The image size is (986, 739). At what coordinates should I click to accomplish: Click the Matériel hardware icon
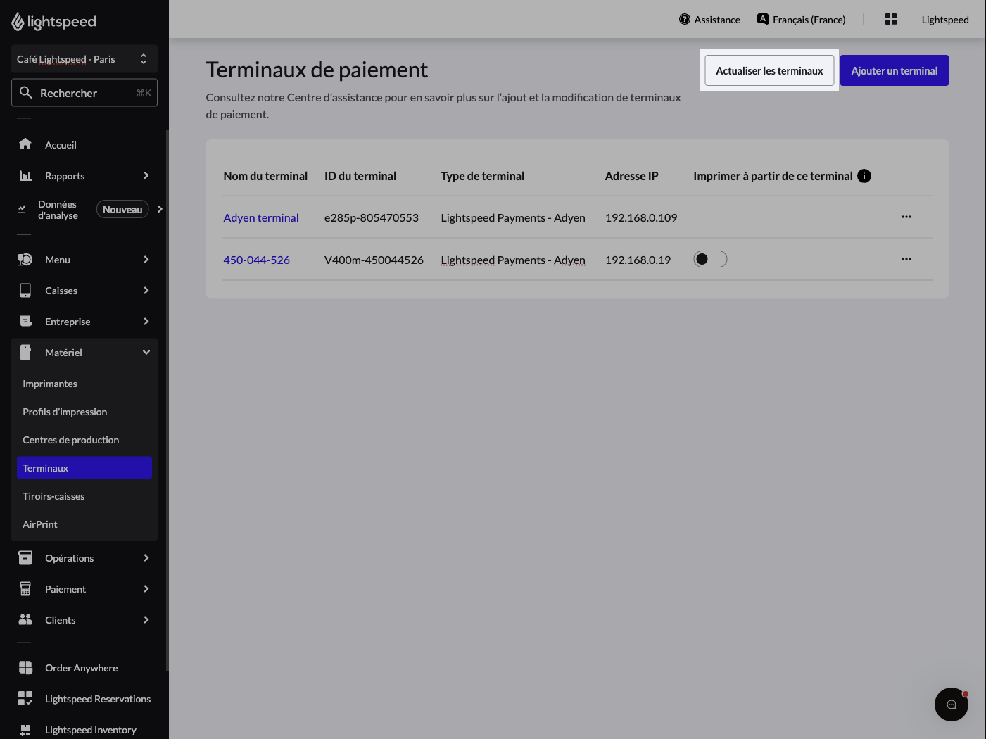25,353
